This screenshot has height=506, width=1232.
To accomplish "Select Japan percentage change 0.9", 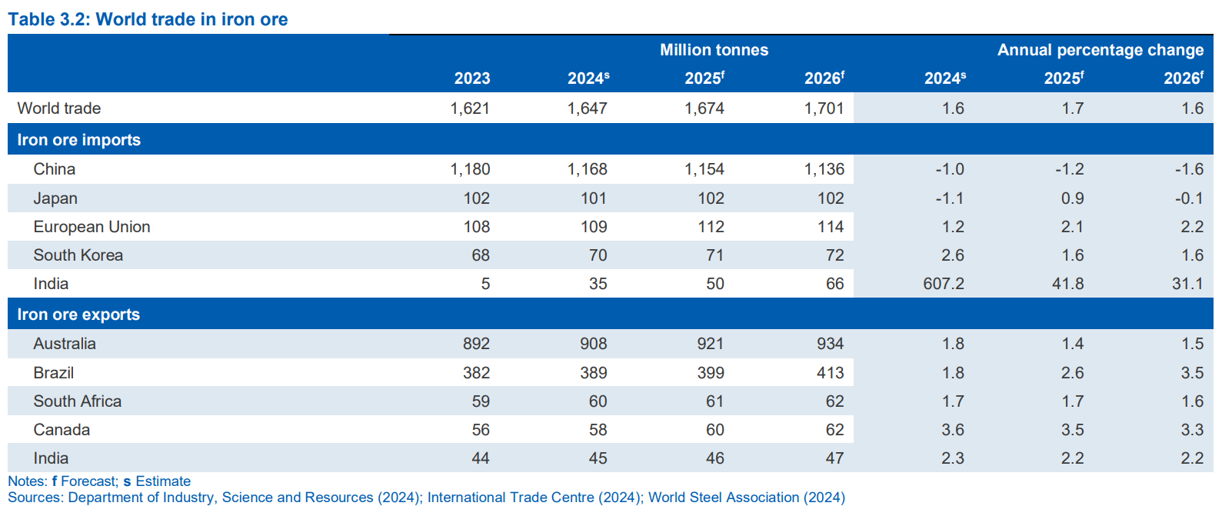I will 1073,198.
